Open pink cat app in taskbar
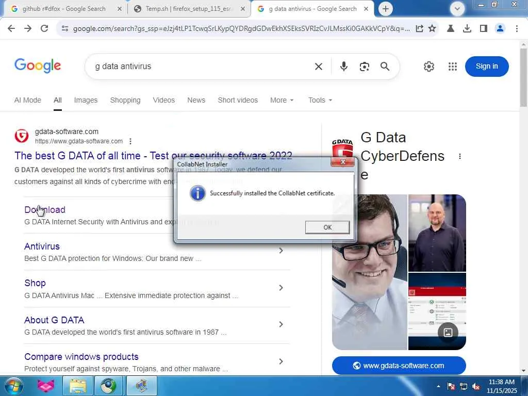Image resolution: width=528 pixels, height=396 pixels. coord(46,386)
